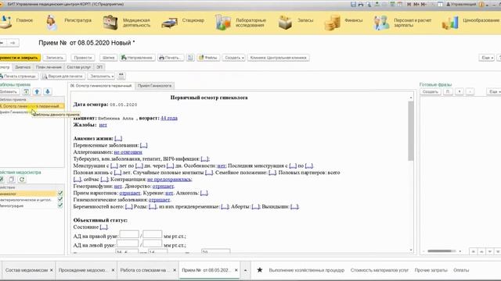Click the icon between Добавить and up arrow
501x281 pixels.
coord(26,92)
